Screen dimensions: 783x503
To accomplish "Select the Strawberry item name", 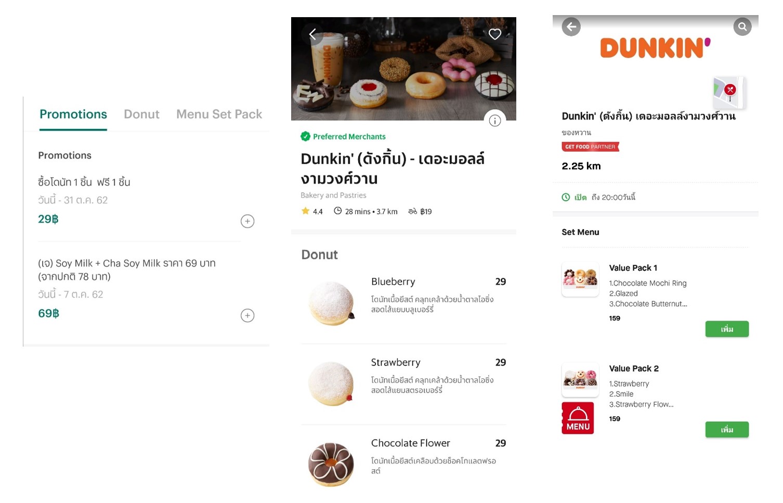I will click(x=396, y=362).
